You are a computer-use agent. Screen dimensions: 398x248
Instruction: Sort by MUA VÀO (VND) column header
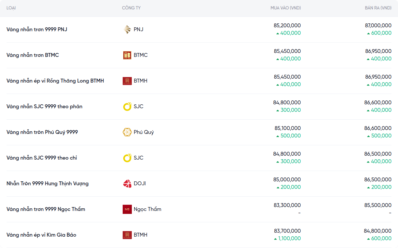pyautogui.click(x=285, y=8)
